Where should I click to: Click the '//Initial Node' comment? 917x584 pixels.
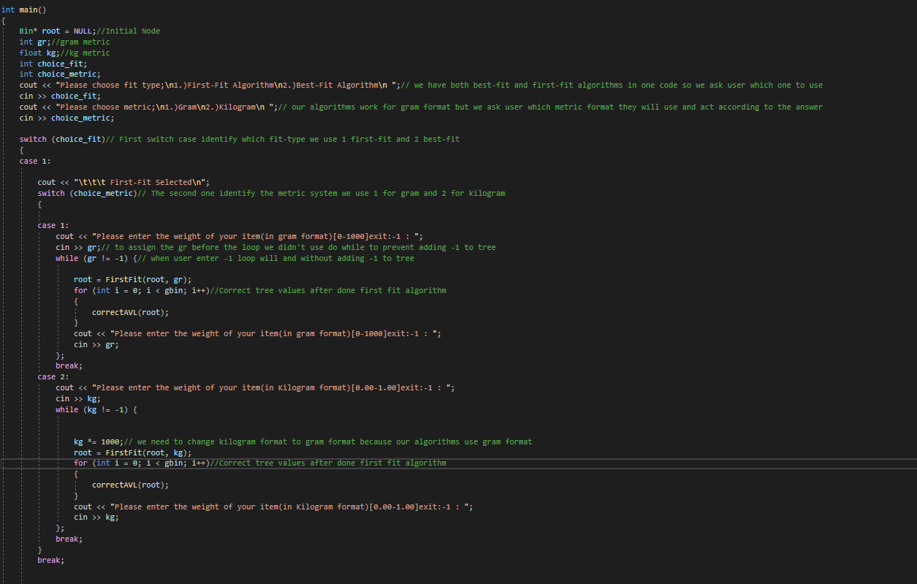(129, 31)
